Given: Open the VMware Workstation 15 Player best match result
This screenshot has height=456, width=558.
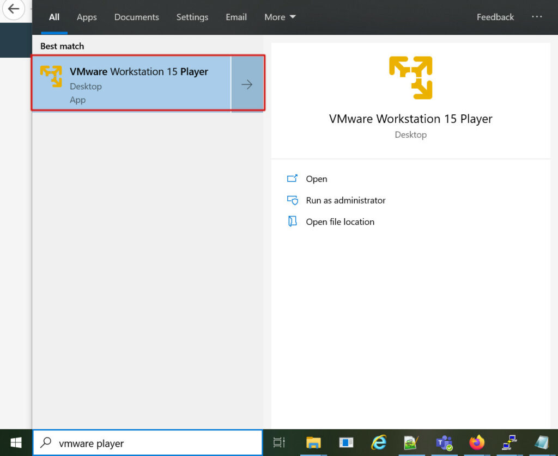Looking at the screenshot, I should [131, 84].
